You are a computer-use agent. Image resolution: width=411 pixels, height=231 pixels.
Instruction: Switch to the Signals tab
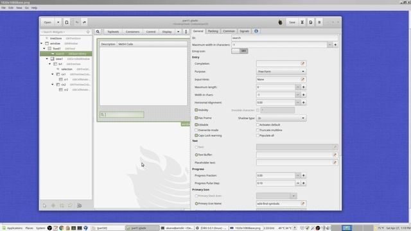[x=244, y=31]
